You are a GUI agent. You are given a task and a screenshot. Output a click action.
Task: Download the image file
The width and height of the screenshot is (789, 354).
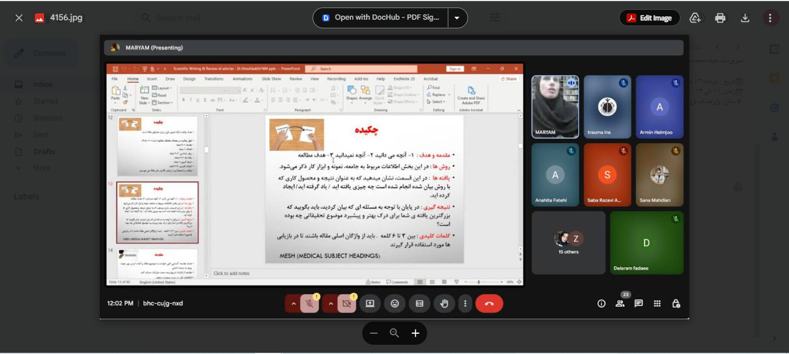745,18
